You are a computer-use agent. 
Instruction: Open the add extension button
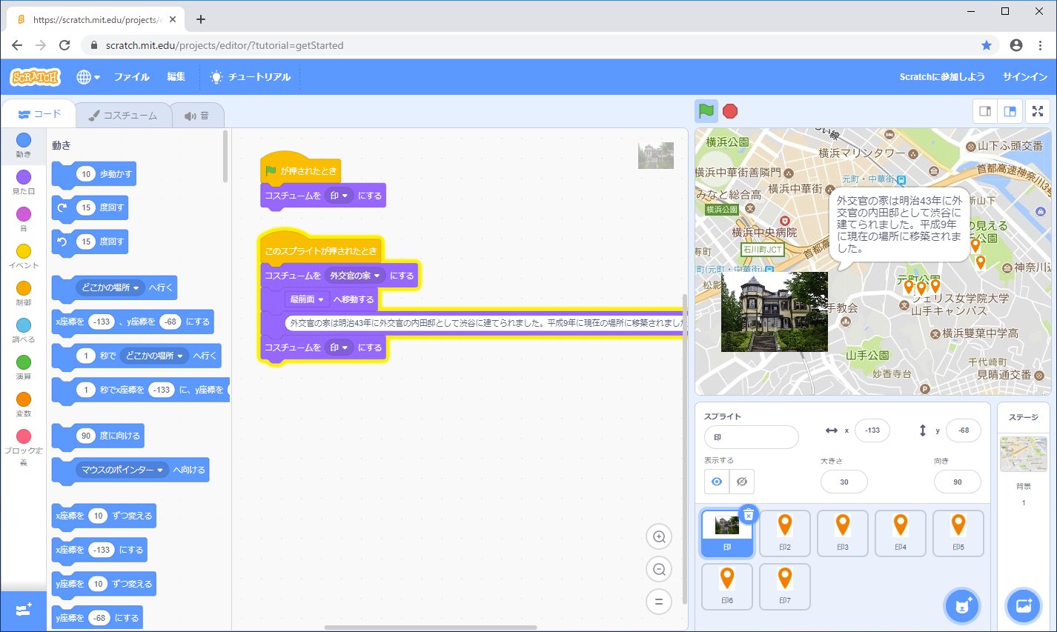click(23, 611)
